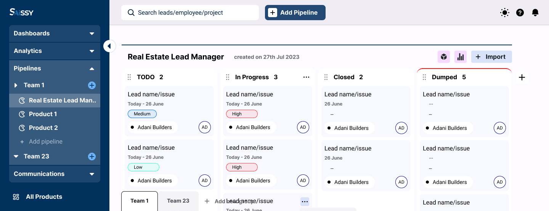Select Product 1 pipeline in sidebar
The height and width of the screenshot is (211, 549).
43,114
